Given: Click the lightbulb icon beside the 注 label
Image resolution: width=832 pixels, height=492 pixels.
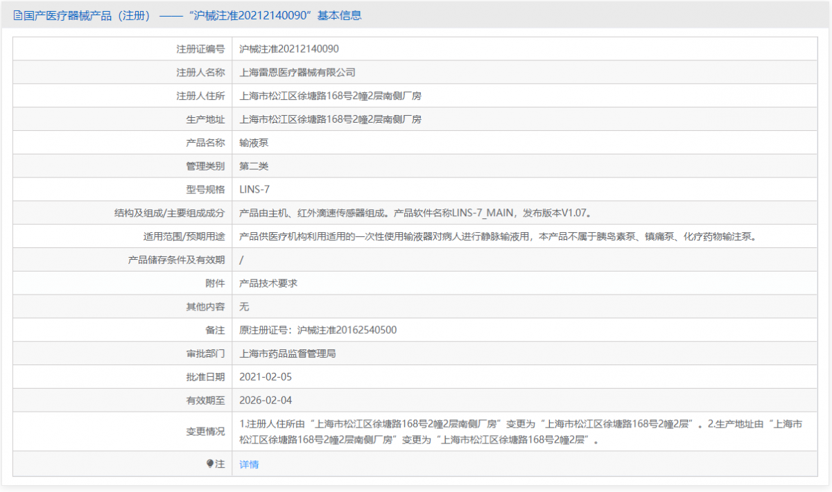Looking at the screenshot, I should point(210,464).
